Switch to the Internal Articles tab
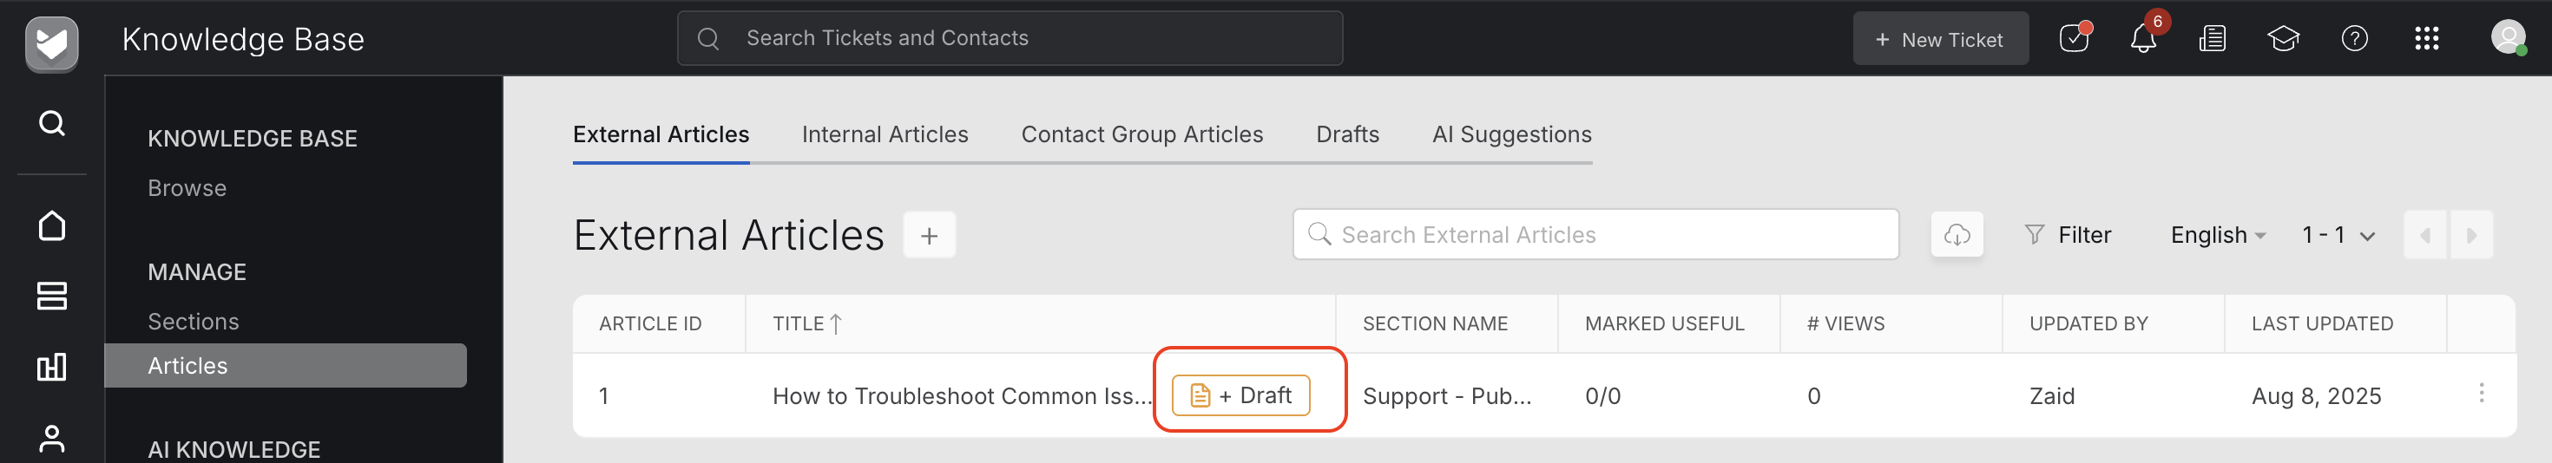This screenshot has width=2552, height=463. point(885,134)
